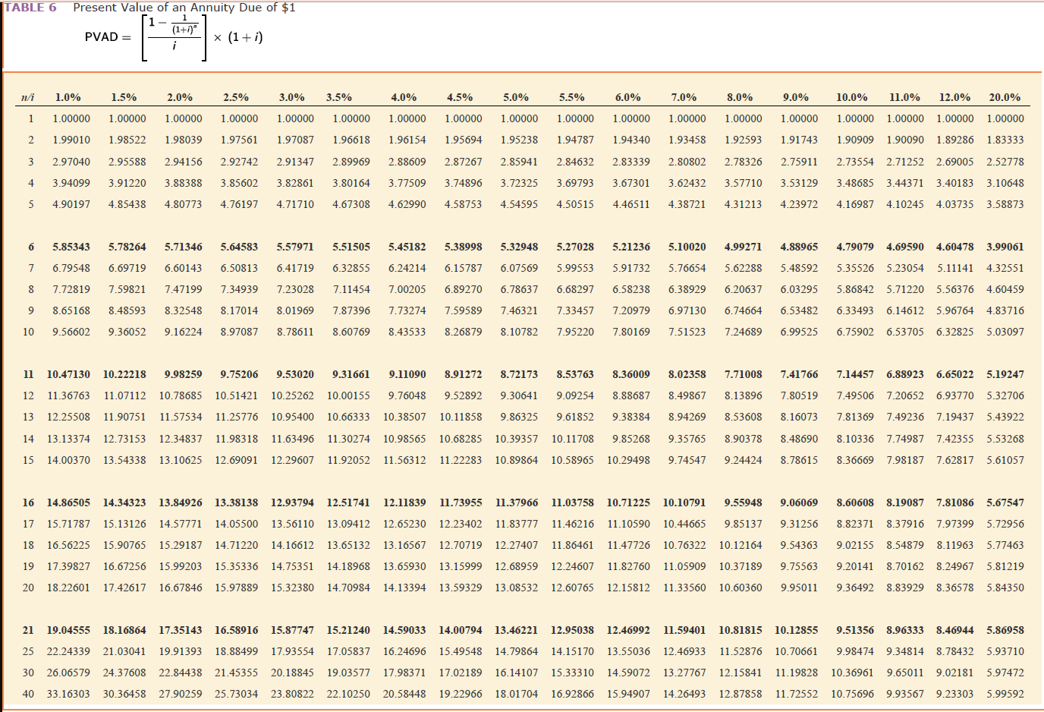Image resolution: width=1044 pixels, height=712 pixels.
Task: Click the value 9.20141 in row 19
Action: [855, 566]
